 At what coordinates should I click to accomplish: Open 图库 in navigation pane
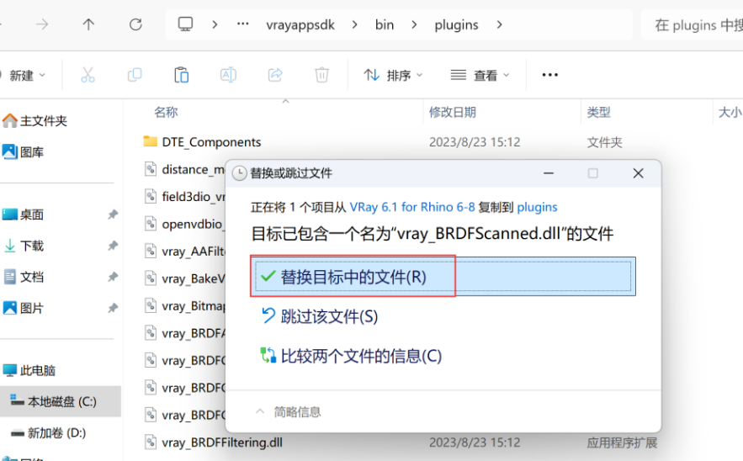coord(24,152)
